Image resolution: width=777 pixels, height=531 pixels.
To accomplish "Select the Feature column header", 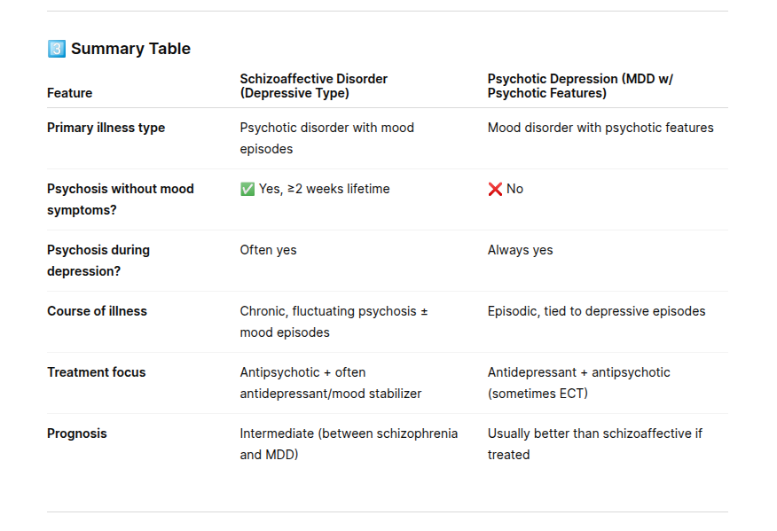I will pos(69,93).
